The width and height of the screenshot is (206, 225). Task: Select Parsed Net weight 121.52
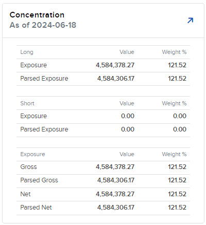click(177, 208)
